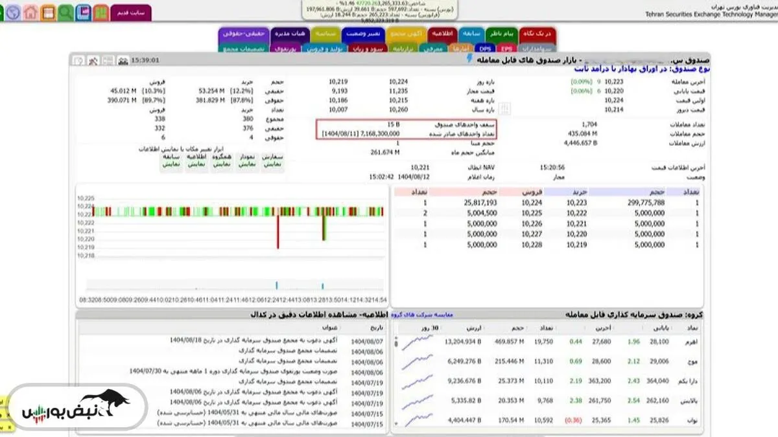Toggle the اطلاعیه نمایش announcements display
Screen dimensions: 778x437
click(196, 161)
